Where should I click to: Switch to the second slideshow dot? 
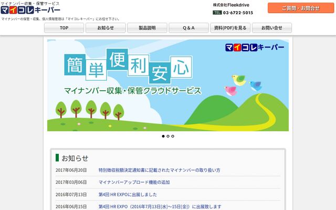pyautogui.click(x=168, y=136)
